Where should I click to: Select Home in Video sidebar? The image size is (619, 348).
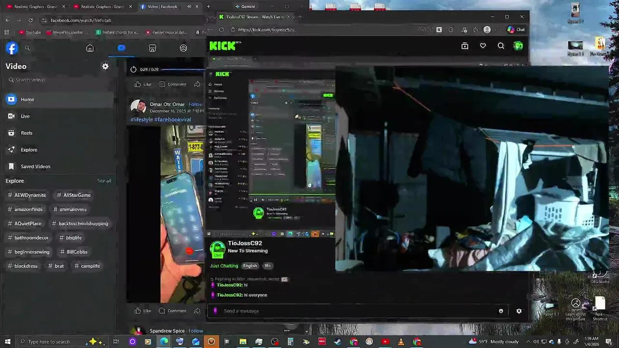click(58, 100)
